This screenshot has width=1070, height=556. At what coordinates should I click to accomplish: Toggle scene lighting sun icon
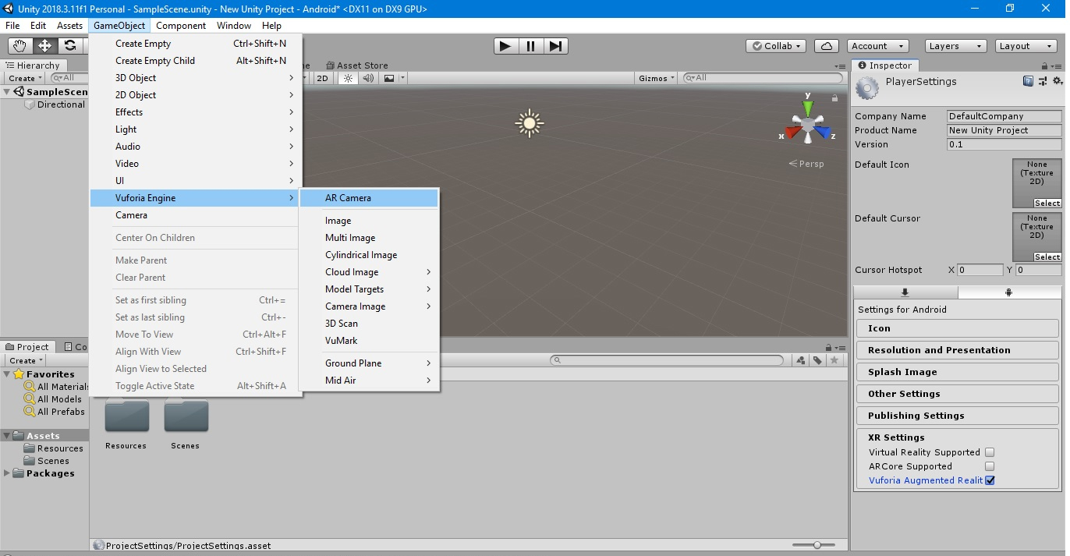(x=349, y=78)
